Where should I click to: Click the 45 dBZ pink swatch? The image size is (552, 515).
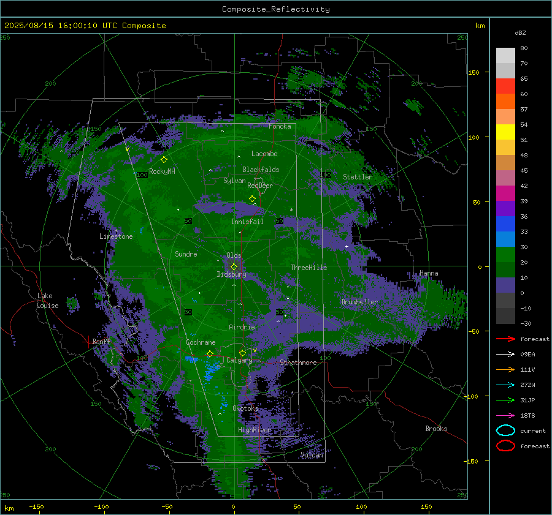[x=505, y=178]
